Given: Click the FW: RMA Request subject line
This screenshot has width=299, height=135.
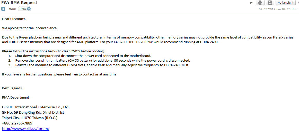Looking at the screenshot, I should [19, 3].
